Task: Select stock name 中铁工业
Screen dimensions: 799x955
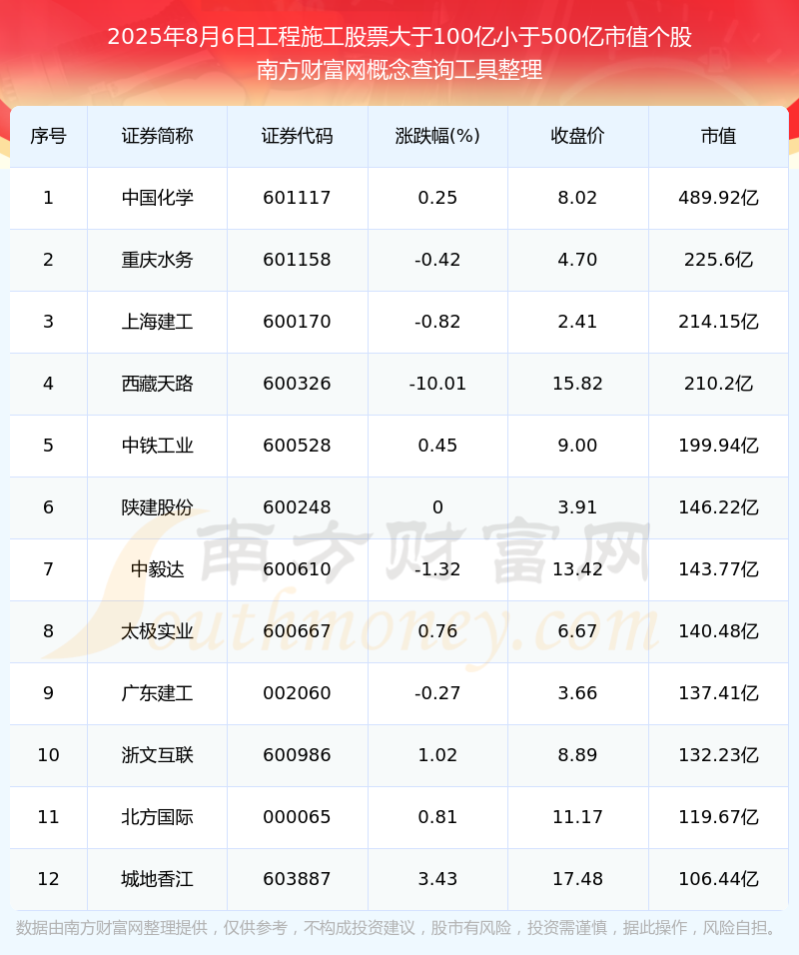Action: pyautogui.click(x=157, y=446)
